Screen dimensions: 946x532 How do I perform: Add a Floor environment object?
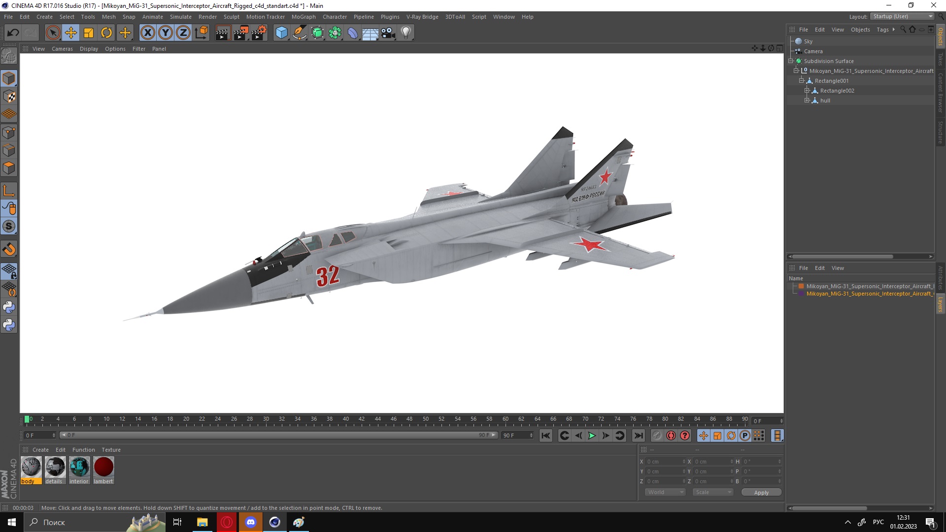point(370,33)
